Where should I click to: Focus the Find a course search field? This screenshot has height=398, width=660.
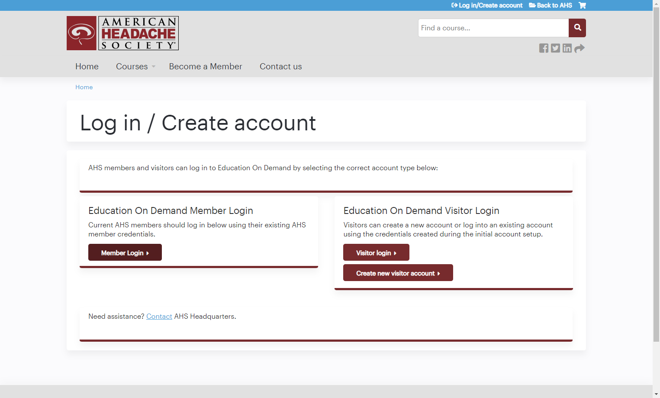[493, 28]
